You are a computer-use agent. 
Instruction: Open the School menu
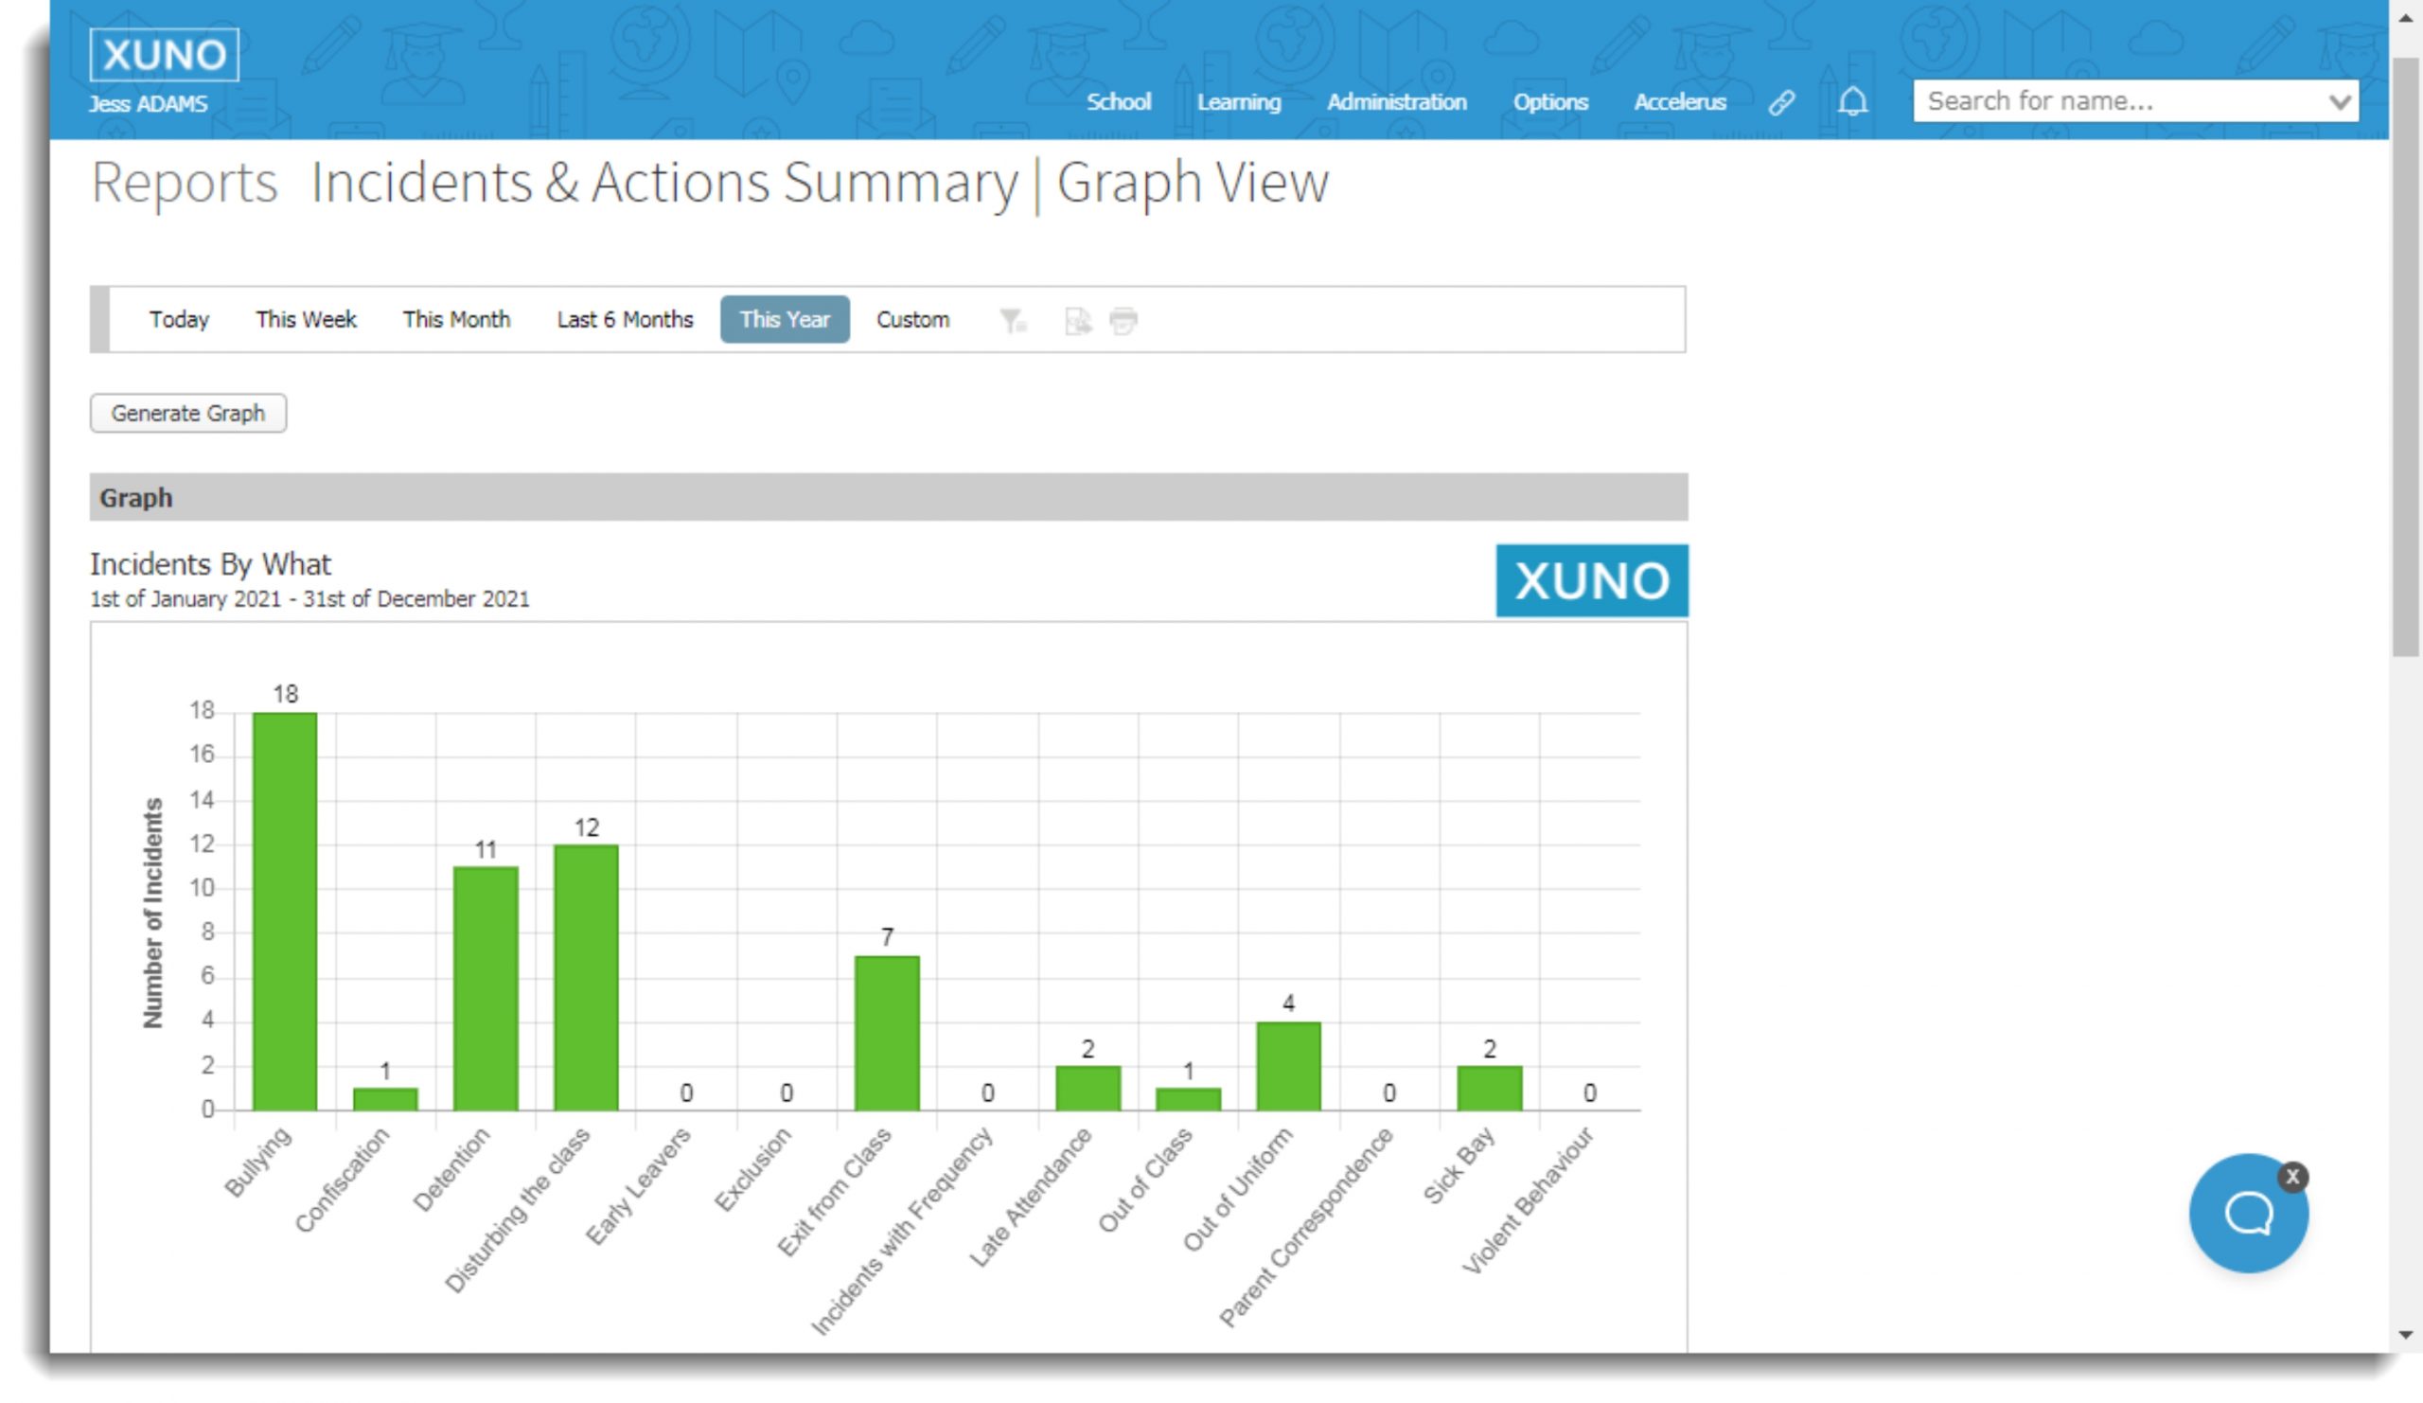pos(1118,102)
